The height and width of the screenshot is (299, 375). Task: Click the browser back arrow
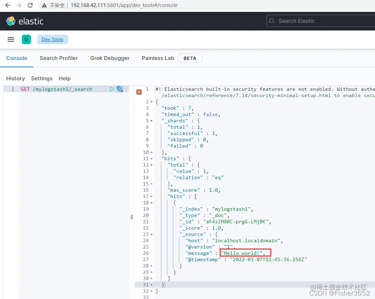tap(8, 5)
